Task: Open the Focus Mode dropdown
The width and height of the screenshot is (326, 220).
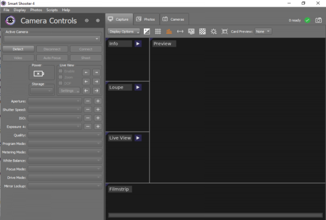Action: point(65,169)
